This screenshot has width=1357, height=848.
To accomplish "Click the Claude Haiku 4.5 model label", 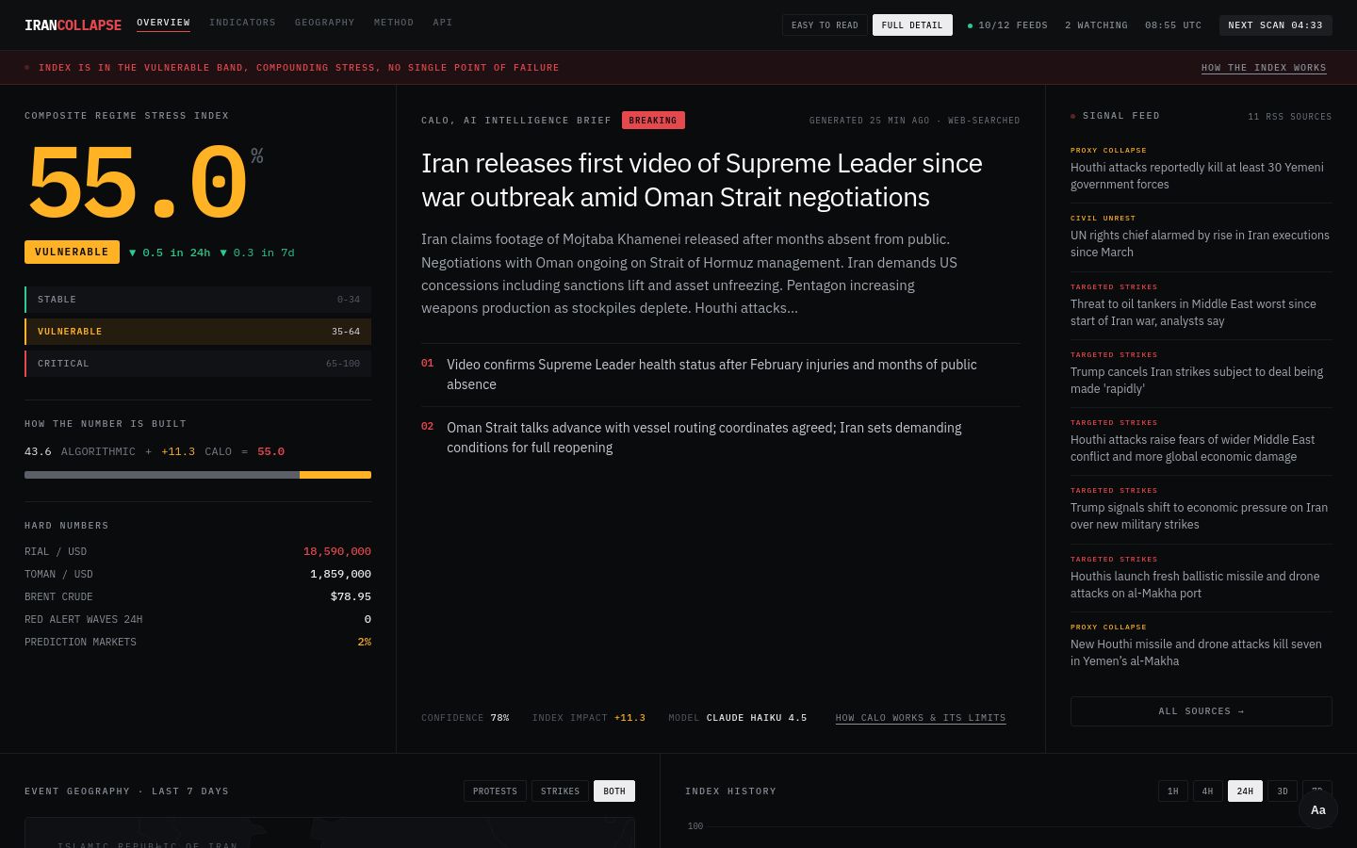I will tap(757, 718).
